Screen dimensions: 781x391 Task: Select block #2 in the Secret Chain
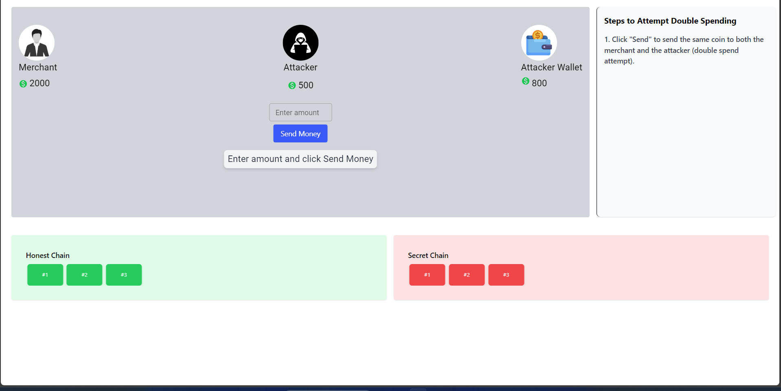(467, 275)
